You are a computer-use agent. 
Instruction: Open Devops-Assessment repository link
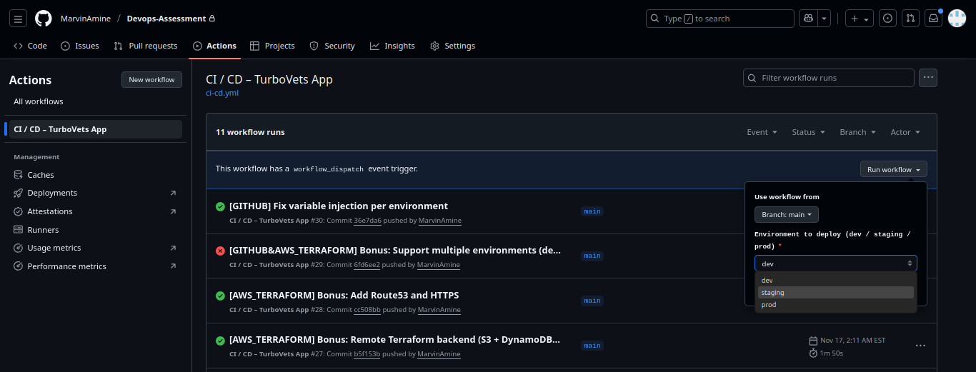tap(166, 19)
